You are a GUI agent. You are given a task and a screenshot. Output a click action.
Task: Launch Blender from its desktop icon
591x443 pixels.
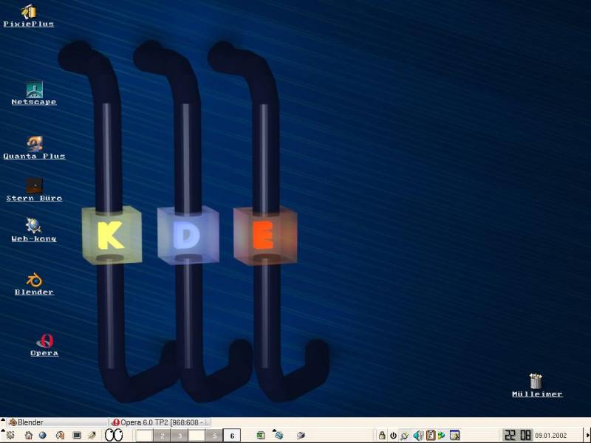coord(34,284)
